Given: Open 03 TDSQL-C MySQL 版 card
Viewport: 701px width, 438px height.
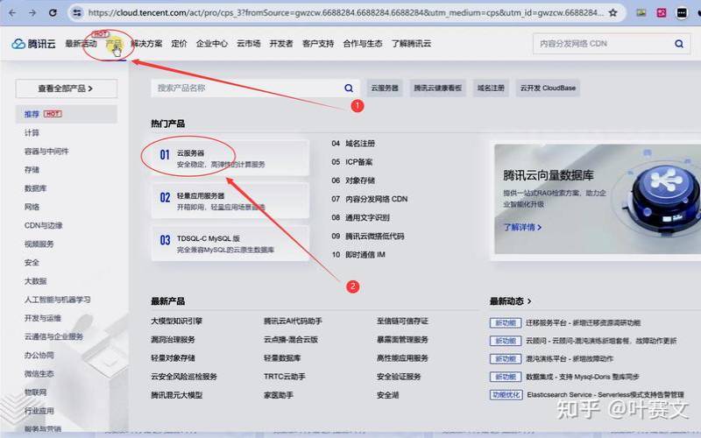Looking at the screenshot, I should pos(230,244).
